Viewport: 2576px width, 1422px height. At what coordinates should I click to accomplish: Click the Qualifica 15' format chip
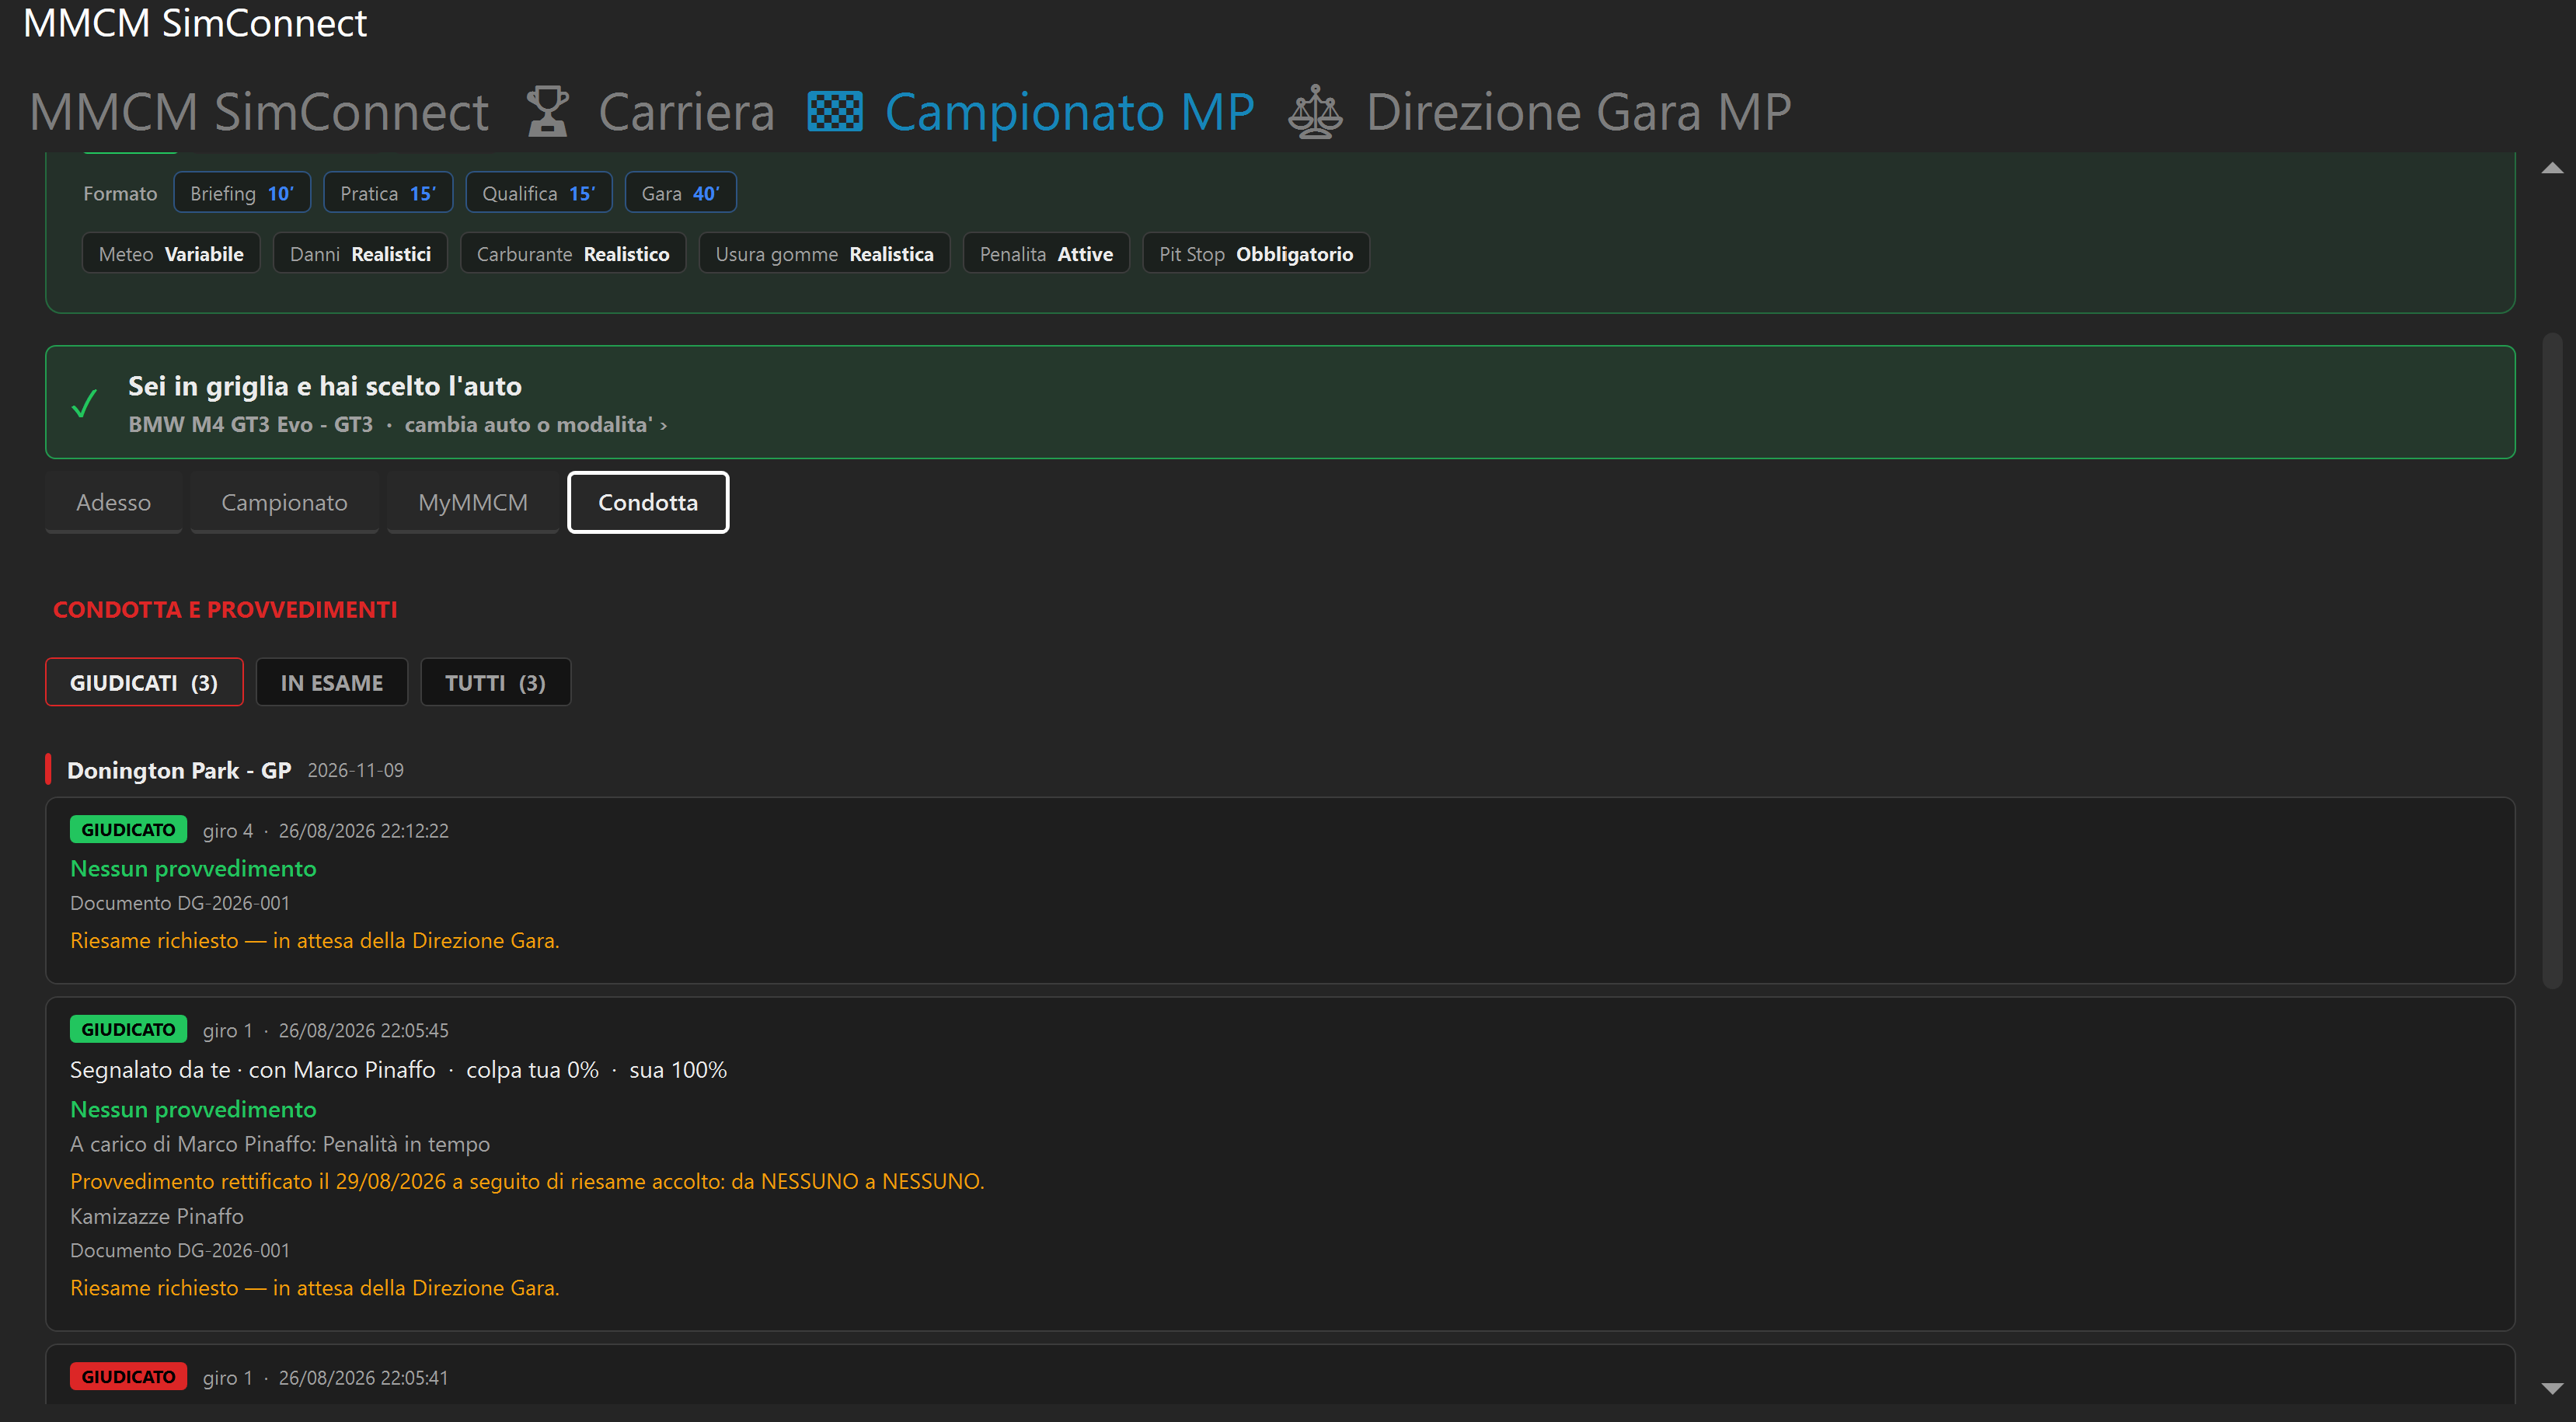coord(539,193)
